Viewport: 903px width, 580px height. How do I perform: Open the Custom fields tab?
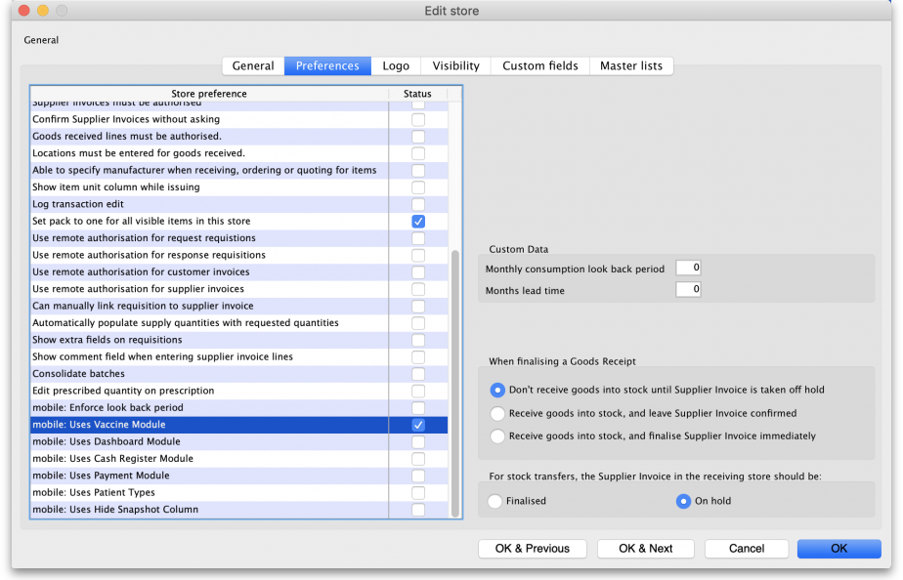point(539,65)
